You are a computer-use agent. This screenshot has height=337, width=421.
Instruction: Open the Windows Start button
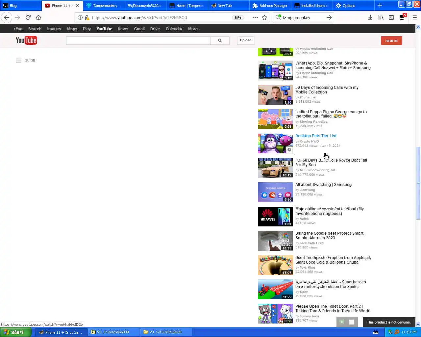point(15,332)
